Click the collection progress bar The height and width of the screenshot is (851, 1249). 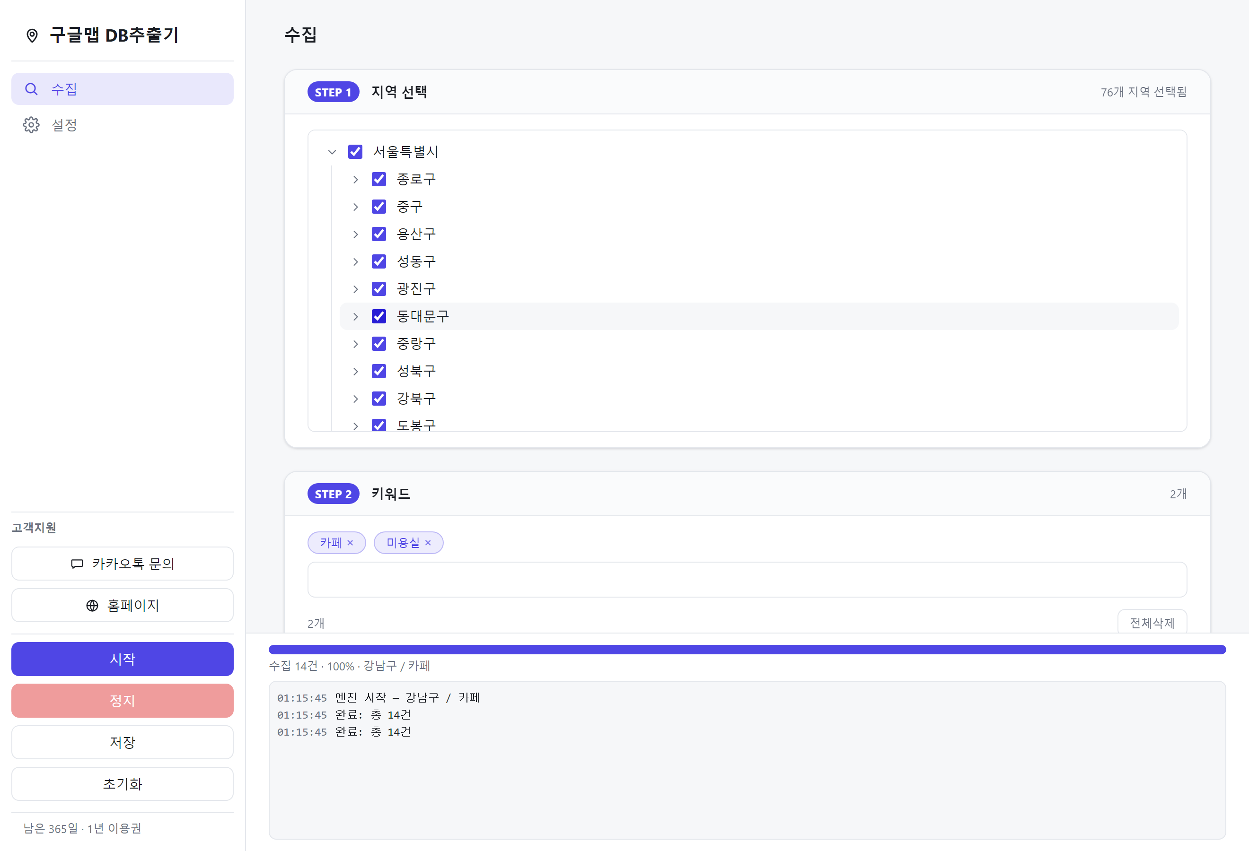coord(747,650)
